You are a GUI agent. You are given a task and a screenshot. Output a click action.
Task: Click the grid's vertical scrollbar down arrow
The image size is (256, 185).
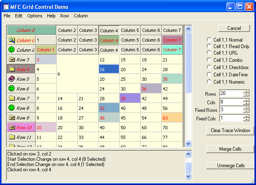(x=188, y=143)
